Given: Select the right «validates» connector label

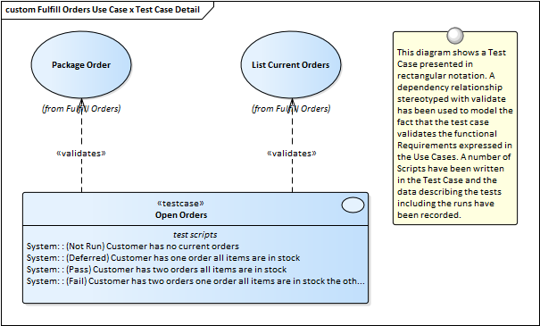Looking at the screenshot, I should tap(292, 154).
